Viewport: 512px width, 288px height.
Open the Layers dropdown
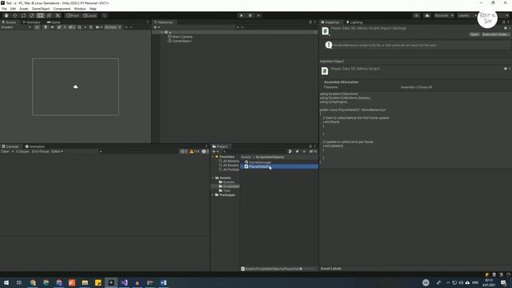click(x=467, y=15)
